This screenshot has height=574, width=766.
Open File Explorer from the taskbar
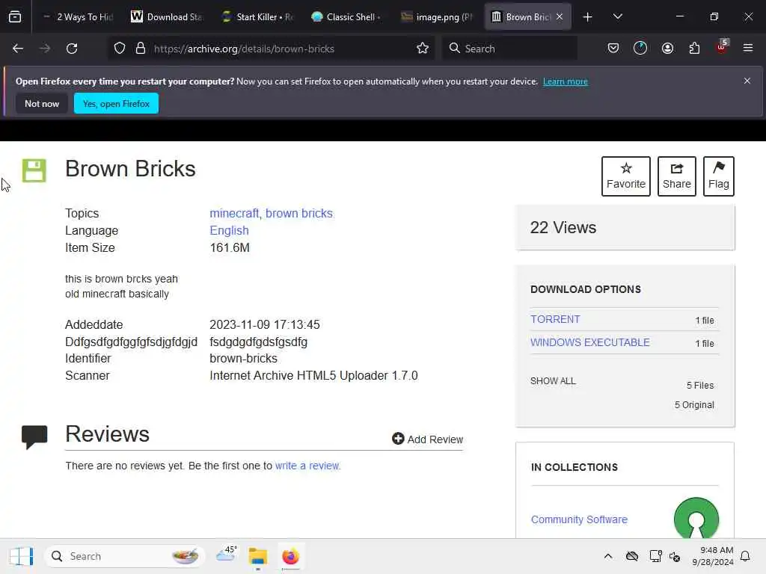click(x=257, y=556)
